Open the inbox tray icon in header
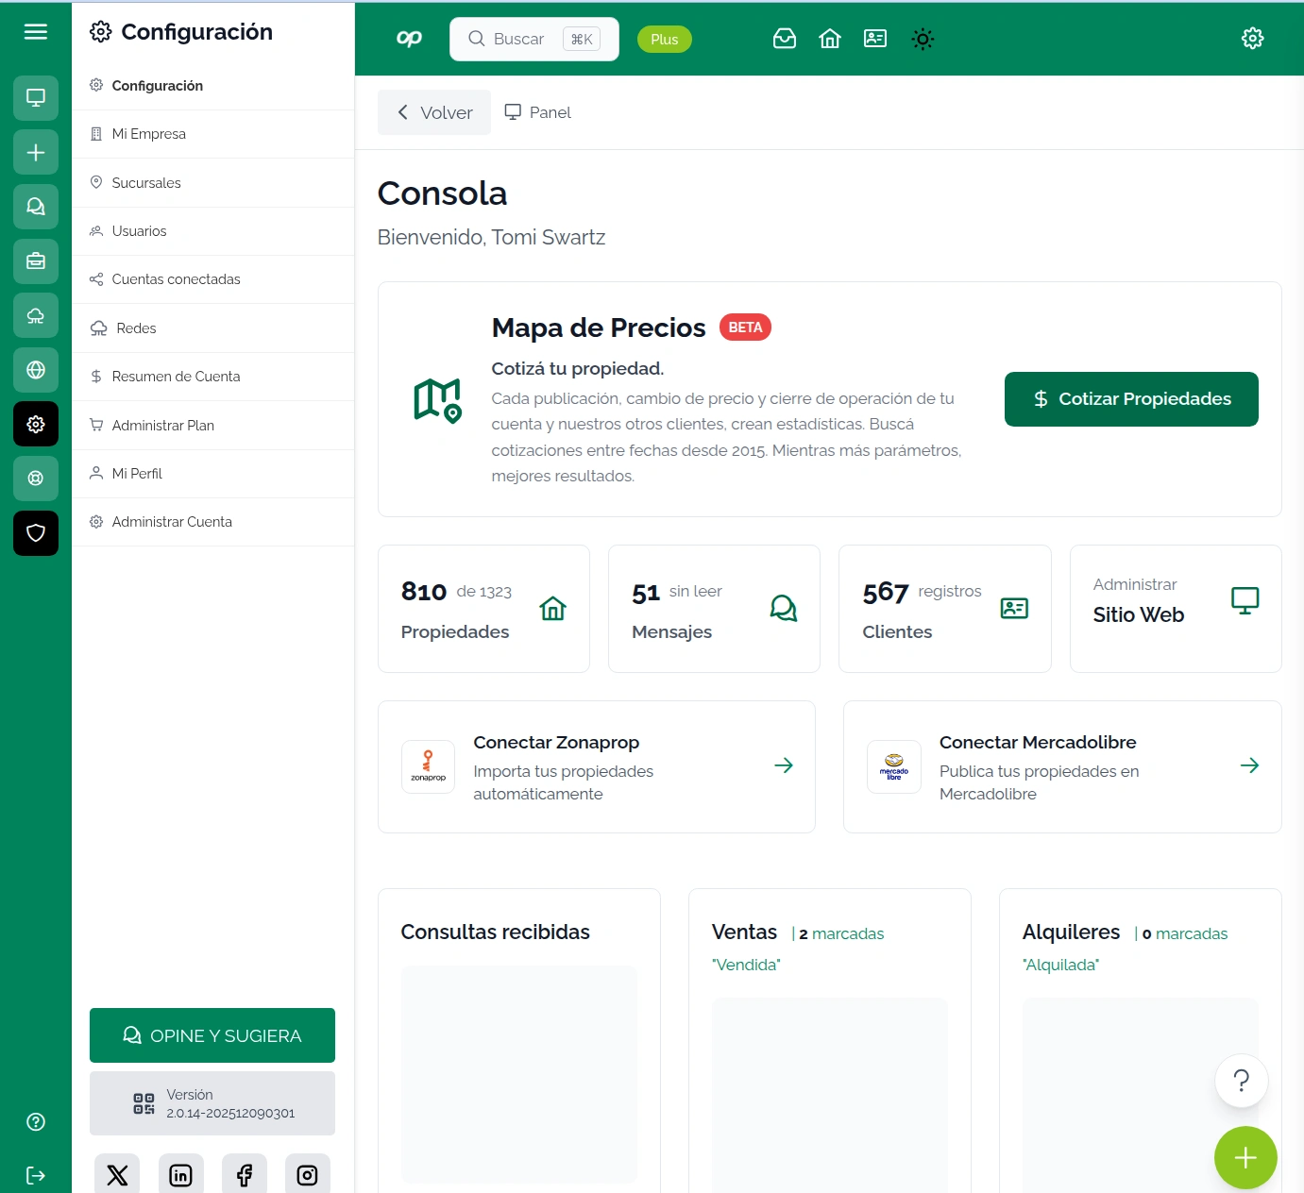The image size is (1304, 1193). [x=785, y=39]
